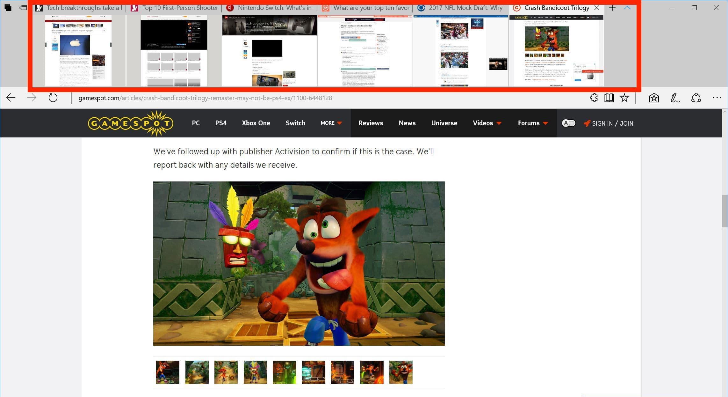Switch to 2017 NFL Mock Draft tab
This screenshot has height=397, width=728.
tap(461, 8)
